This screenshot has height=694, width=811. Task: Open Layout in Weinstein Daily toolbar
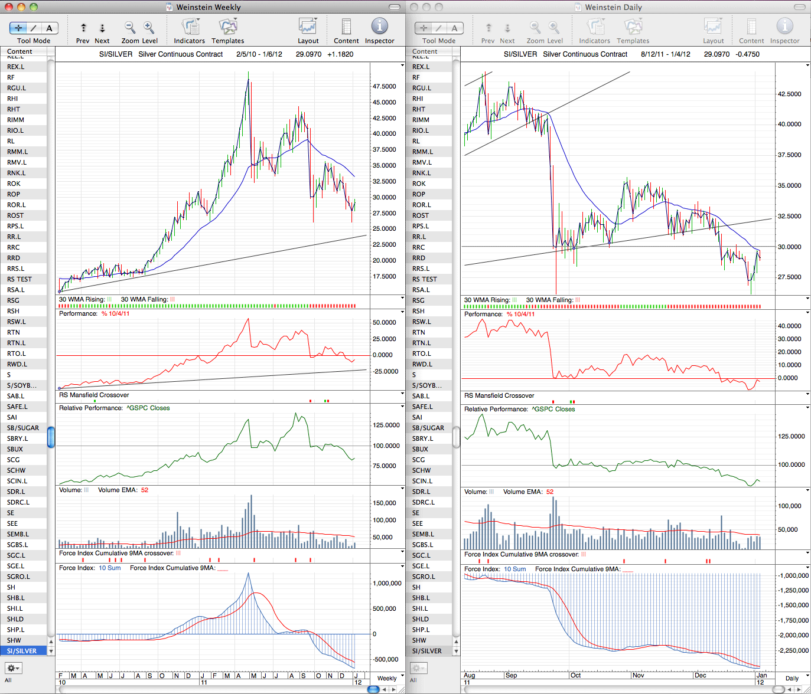click(x=713, y=31)
